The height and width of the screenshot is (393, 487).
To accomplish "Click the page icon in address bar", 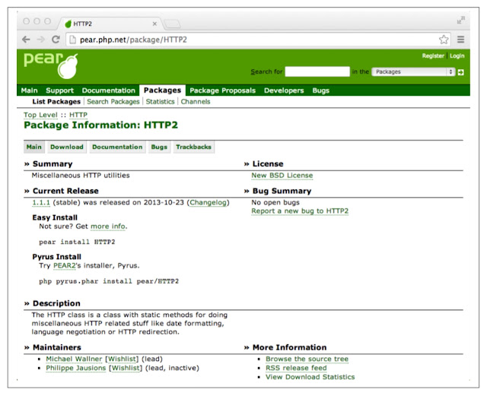I will pos(72,40).
